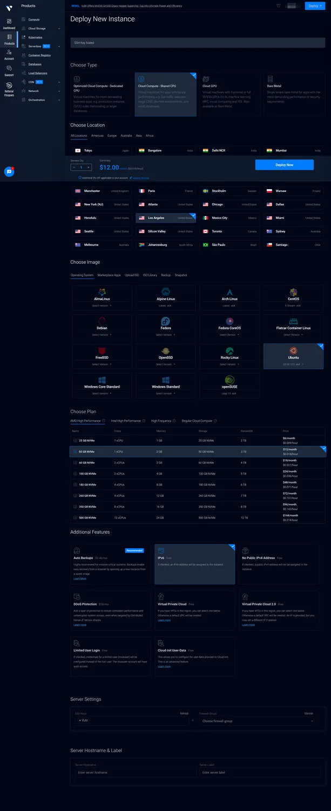Open the Choose firewall group dropdown

coord(256,721)
